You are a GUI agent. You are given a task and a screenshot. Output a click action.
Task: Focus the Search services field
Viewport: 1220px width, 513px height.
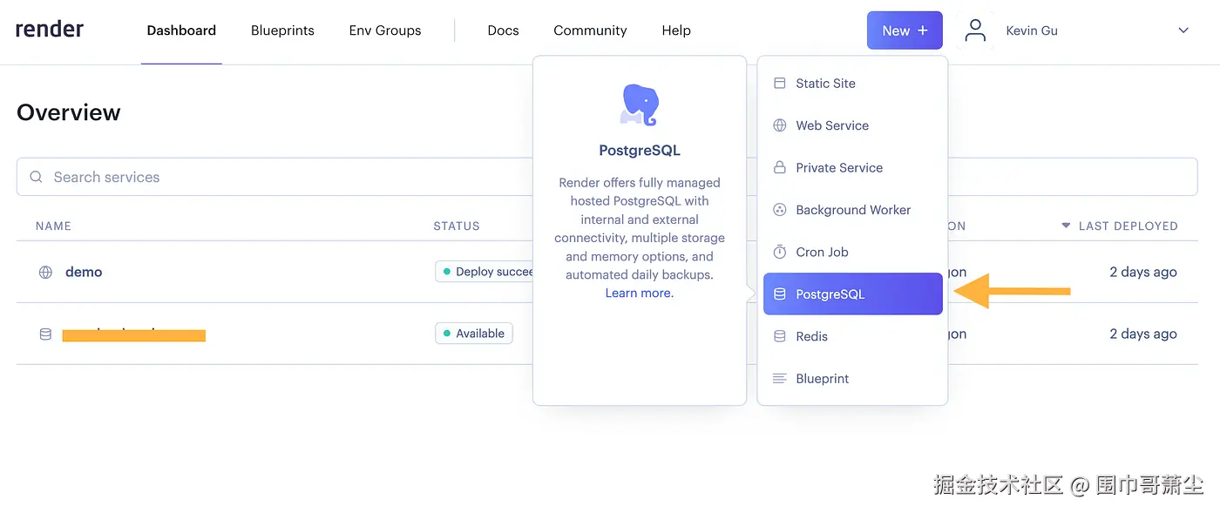pyautogui.click(x=261, y=177)
